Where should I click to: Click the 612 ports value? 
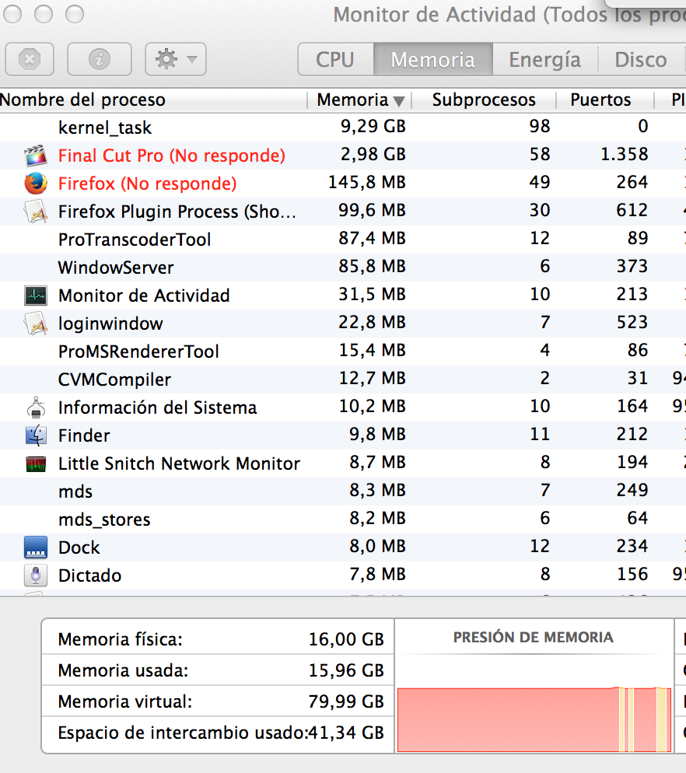[632, 211]
